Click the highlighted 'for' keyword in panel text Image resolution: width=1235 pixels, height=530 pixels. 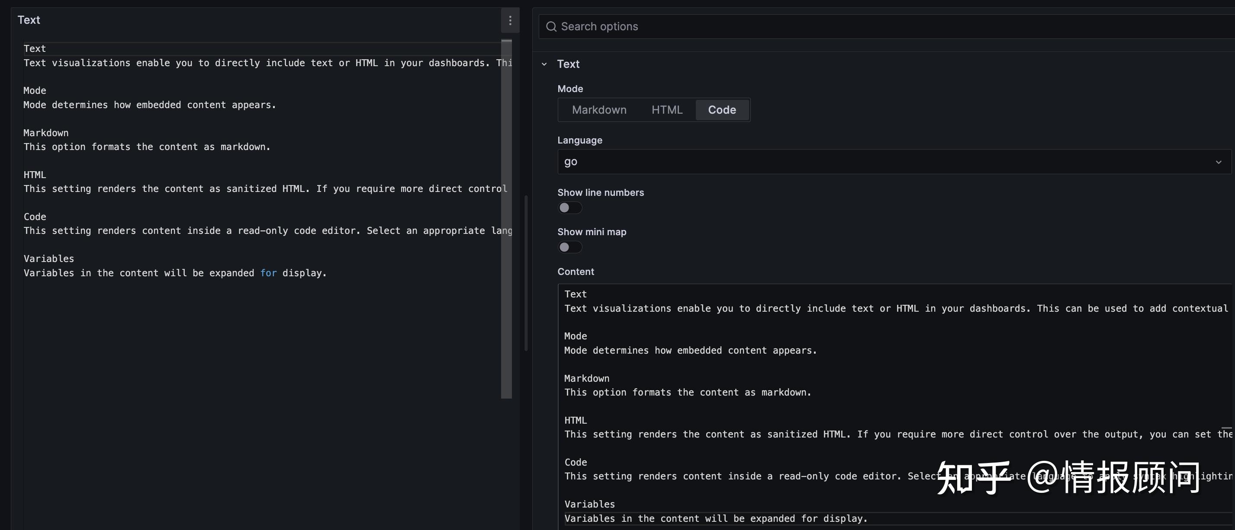268,273
